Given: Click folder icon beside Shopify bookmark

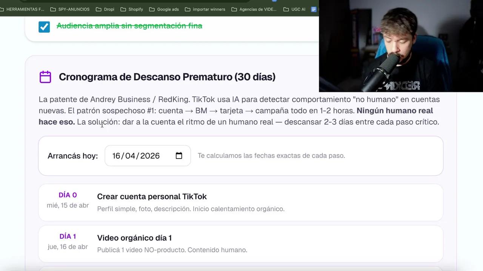Looking at the screenshot, I should coord(123,9).
